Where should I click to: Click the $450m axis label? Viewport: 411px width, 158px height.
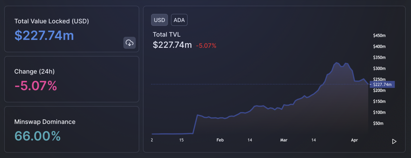click(379, 36)
